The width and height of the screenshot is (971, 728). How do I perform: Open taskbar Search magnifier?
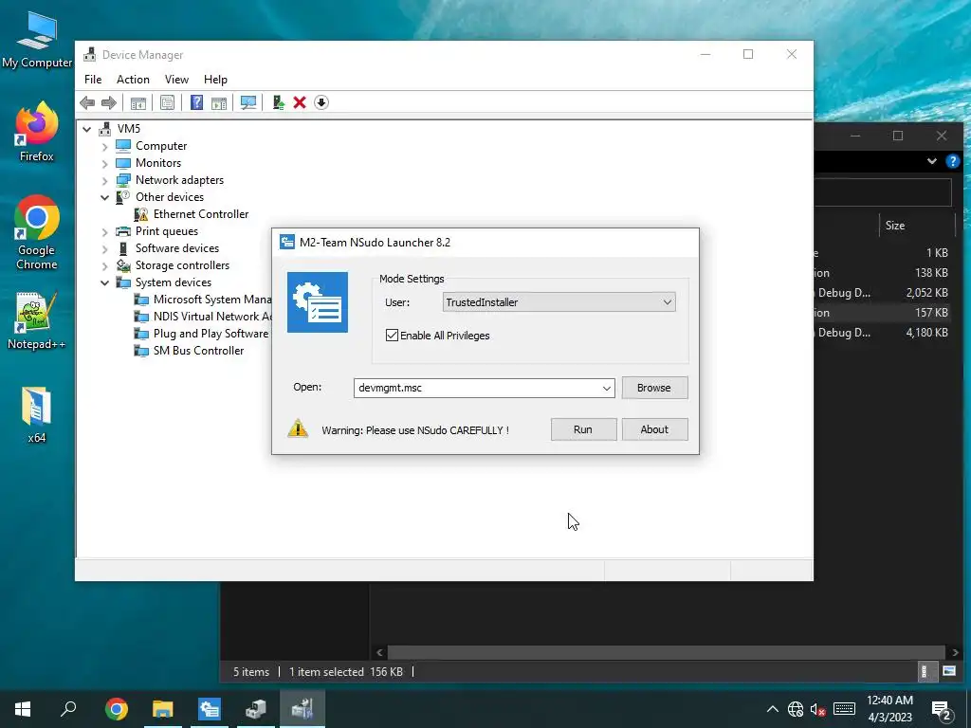[68, 709]
